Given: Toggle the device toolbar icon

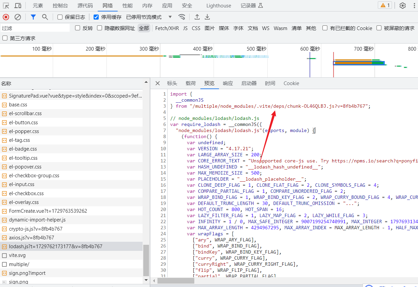Looking at the screenshot, I should click(x=18, y=5).
